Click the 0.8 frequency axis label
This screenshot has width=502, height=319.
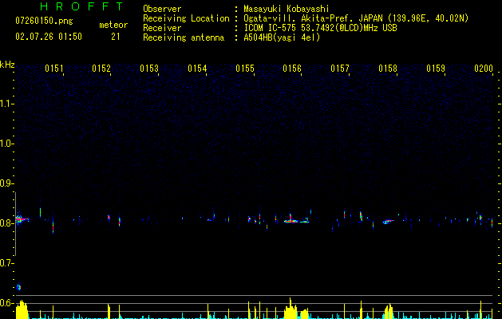[x=6, y=223]
